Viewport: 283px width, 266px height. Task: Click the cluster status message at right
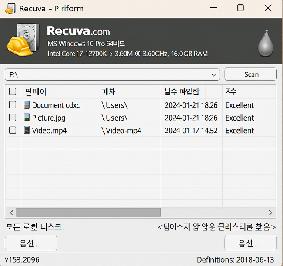(x=217, y=227)
